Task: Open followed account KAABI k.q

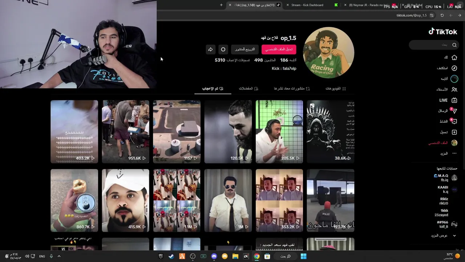Action: click(447, 190)
